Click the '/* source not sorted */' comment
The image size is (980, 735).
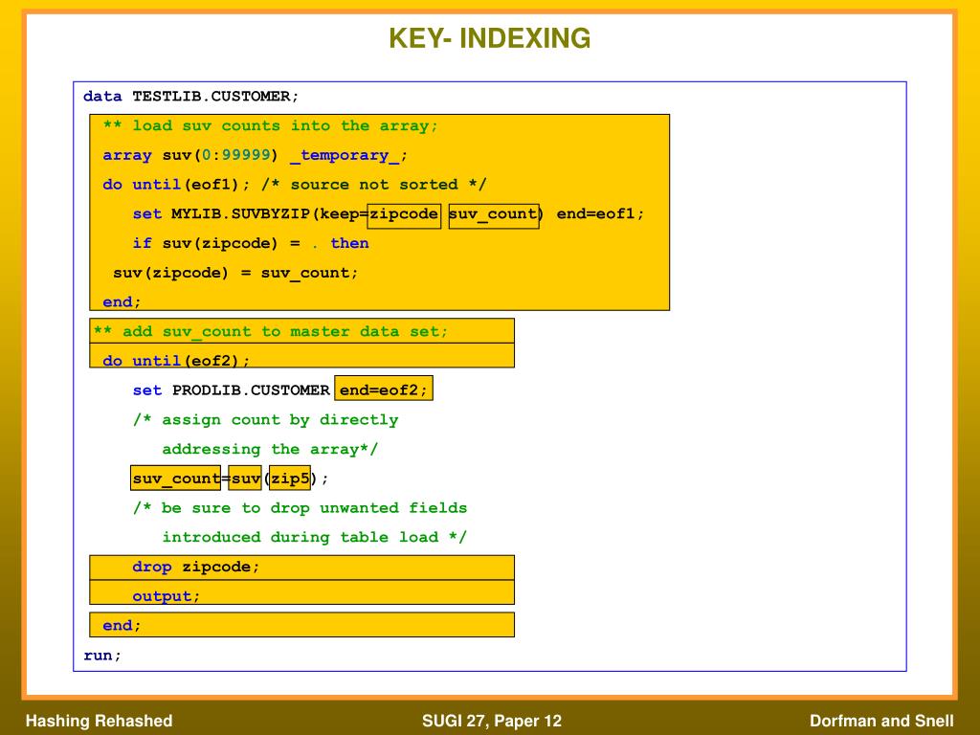click(x=374, y=185)
